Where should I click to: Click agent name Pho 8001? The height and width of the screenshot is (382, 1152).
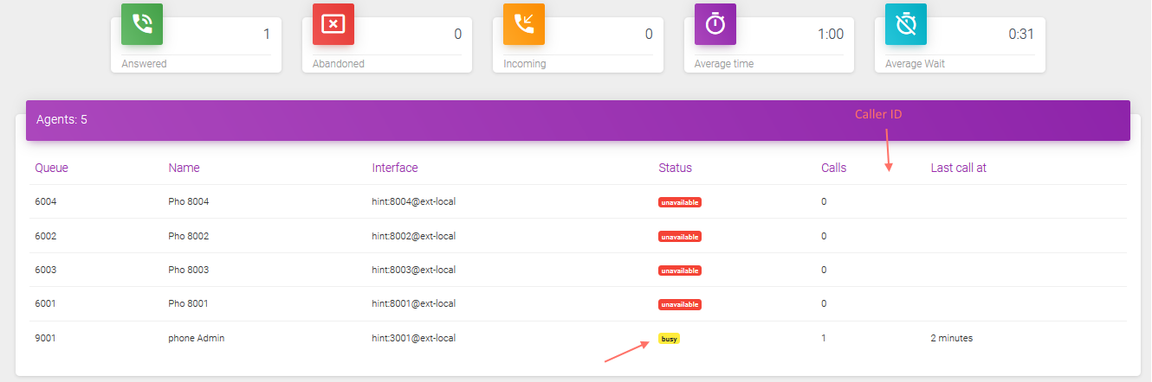[x=189, y=303]
